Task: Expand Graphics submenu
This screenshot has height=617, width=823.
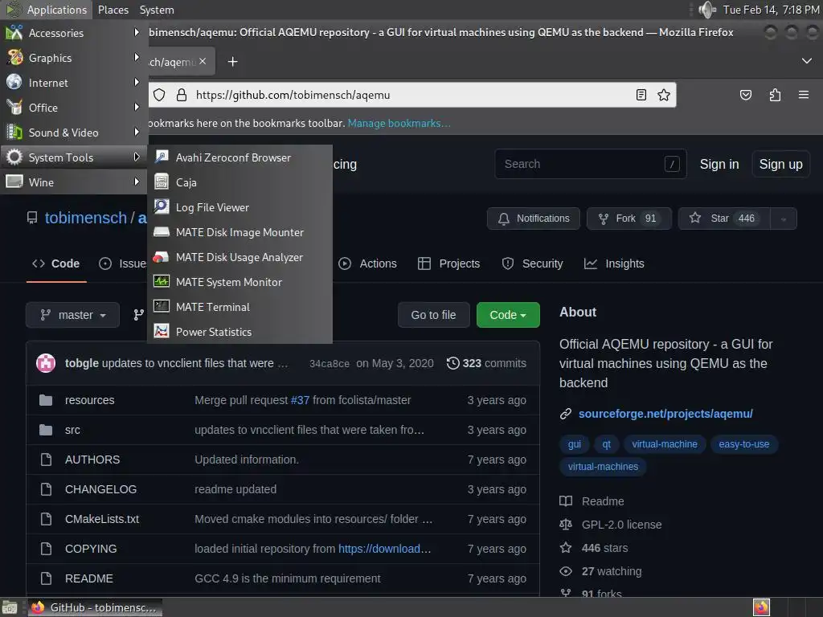Action: click(73, 58)
